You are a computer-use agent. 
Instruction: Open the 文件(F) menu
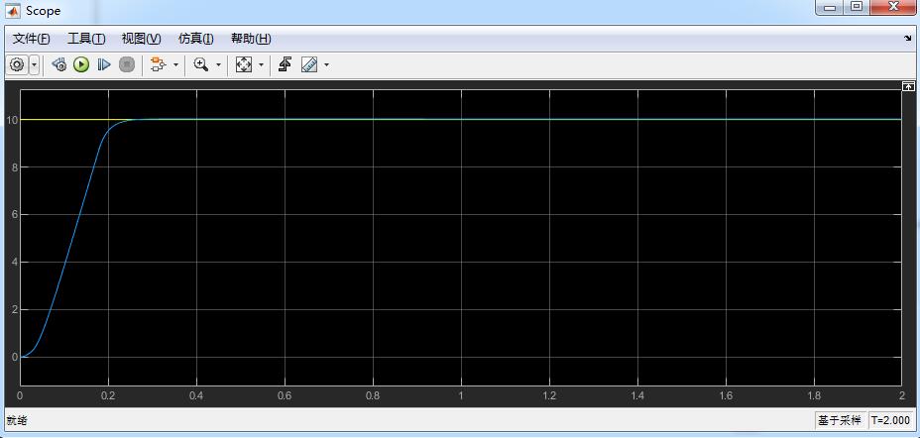pyautogui.click(x=32, y=39)
